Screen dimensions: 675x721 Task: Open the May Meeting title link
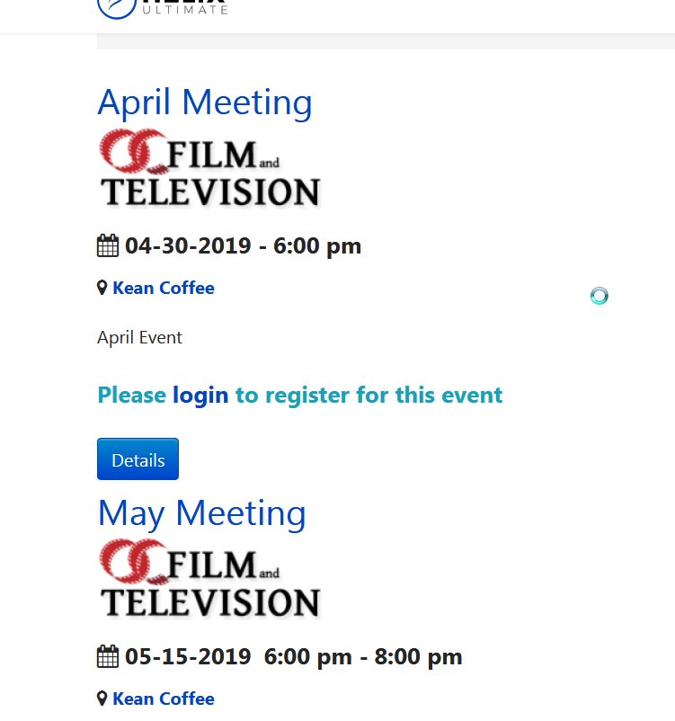click(x=202, y=513)
